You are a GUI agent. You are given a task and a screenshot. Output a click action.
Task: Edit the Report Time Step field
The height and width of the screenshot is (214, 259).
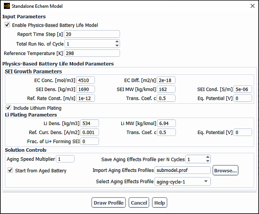(92, 34)
